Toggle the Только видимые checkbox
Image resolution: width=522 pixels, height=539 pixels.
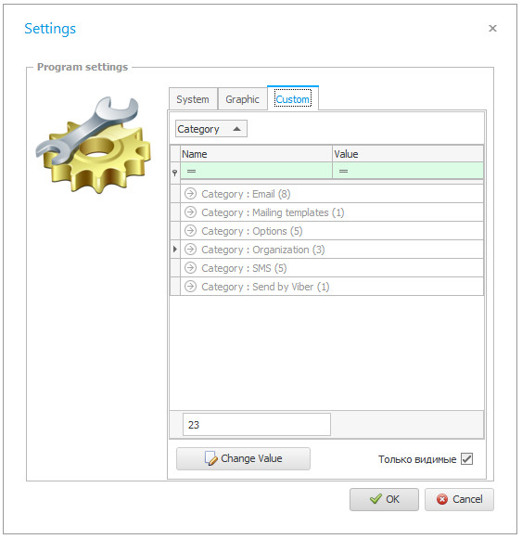(x=466, y=459)
